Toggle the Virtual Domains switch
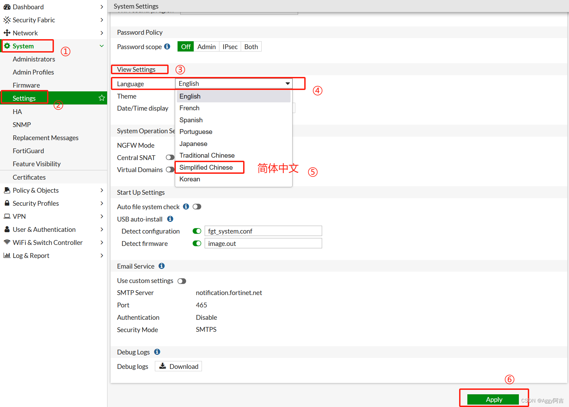The image size is (569, 407). point(170,170)
